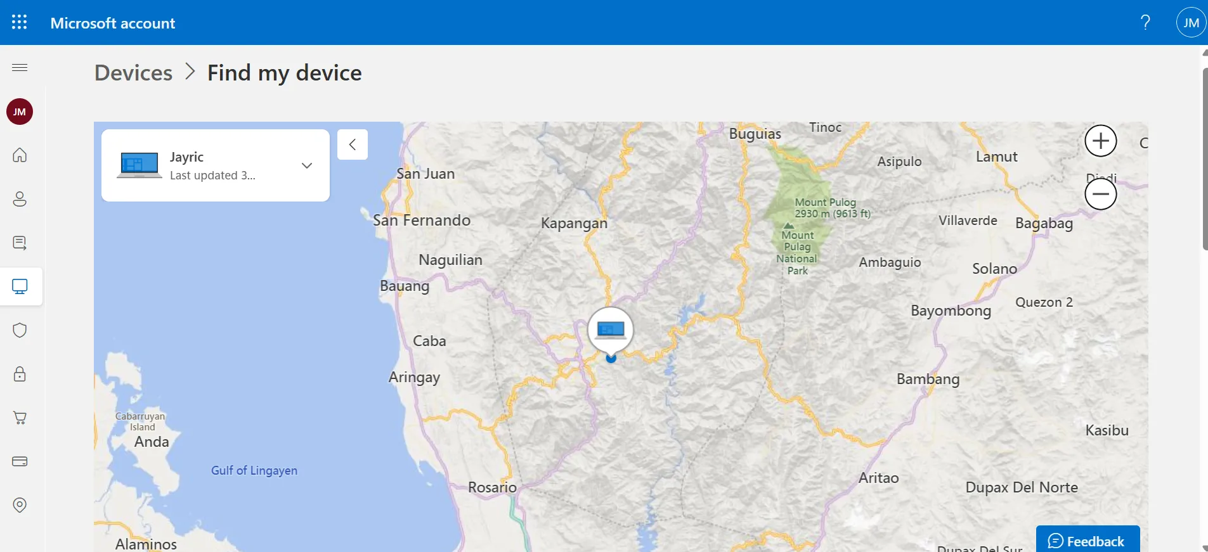The image size is (1208, 552).
Task: Click the San Fernando map label
Action: (422, 221)
